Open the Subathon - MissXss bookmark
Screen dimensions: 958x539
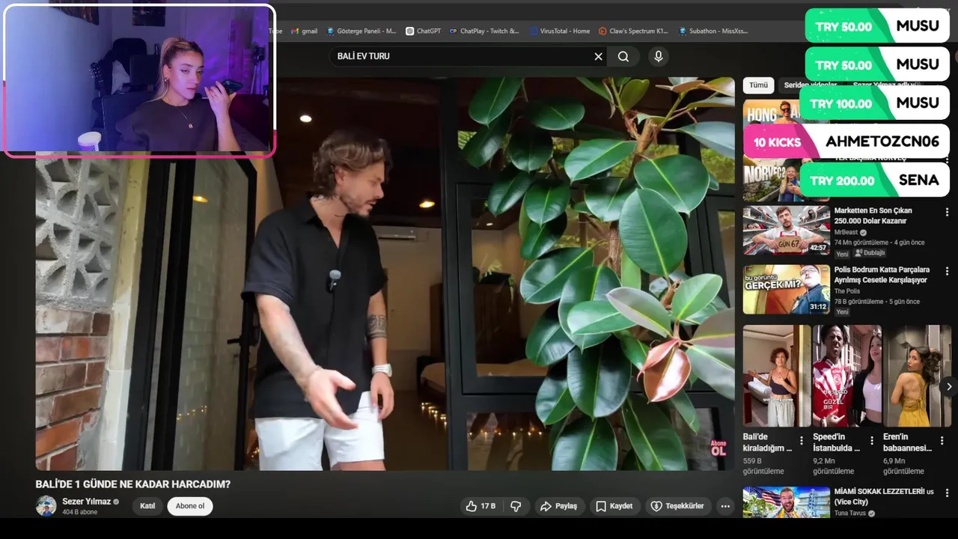point(713,31)
